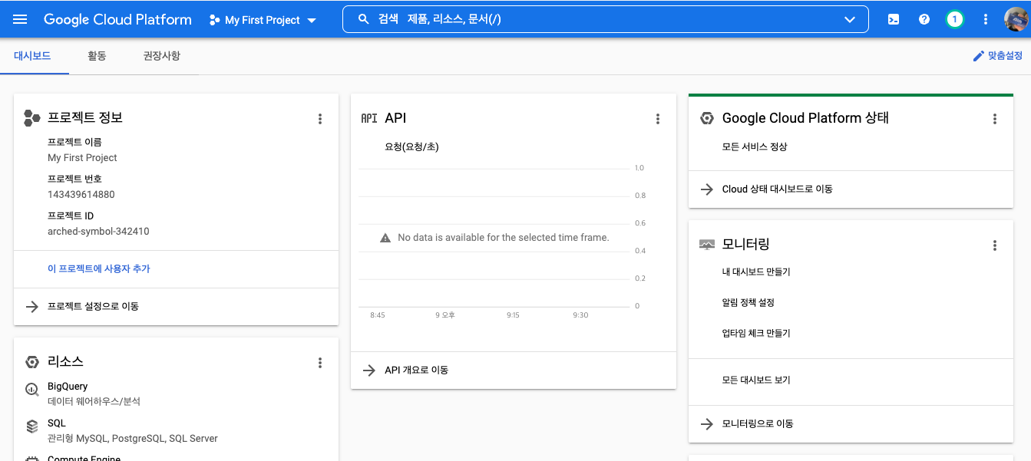This screenshot has width=1031, height=461.
Task: Click 모든 대시보드 보기
Action: tap(756, 380)
